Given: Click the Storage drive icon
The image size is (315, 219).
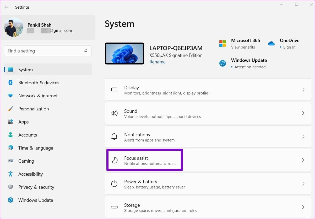Looking at the screenshot, I should pyautogui.click(x=114, y=207).
